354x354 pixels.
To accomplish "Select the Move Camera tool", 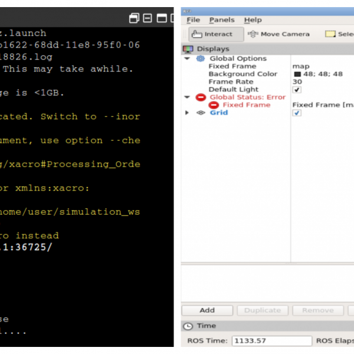I will (278, 34).
